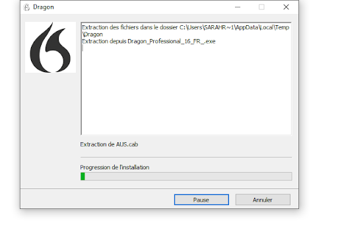This screenshot has width=338, height=248.
Task: Click the "Dragon" window title text
Action: (x=44, y=7)
